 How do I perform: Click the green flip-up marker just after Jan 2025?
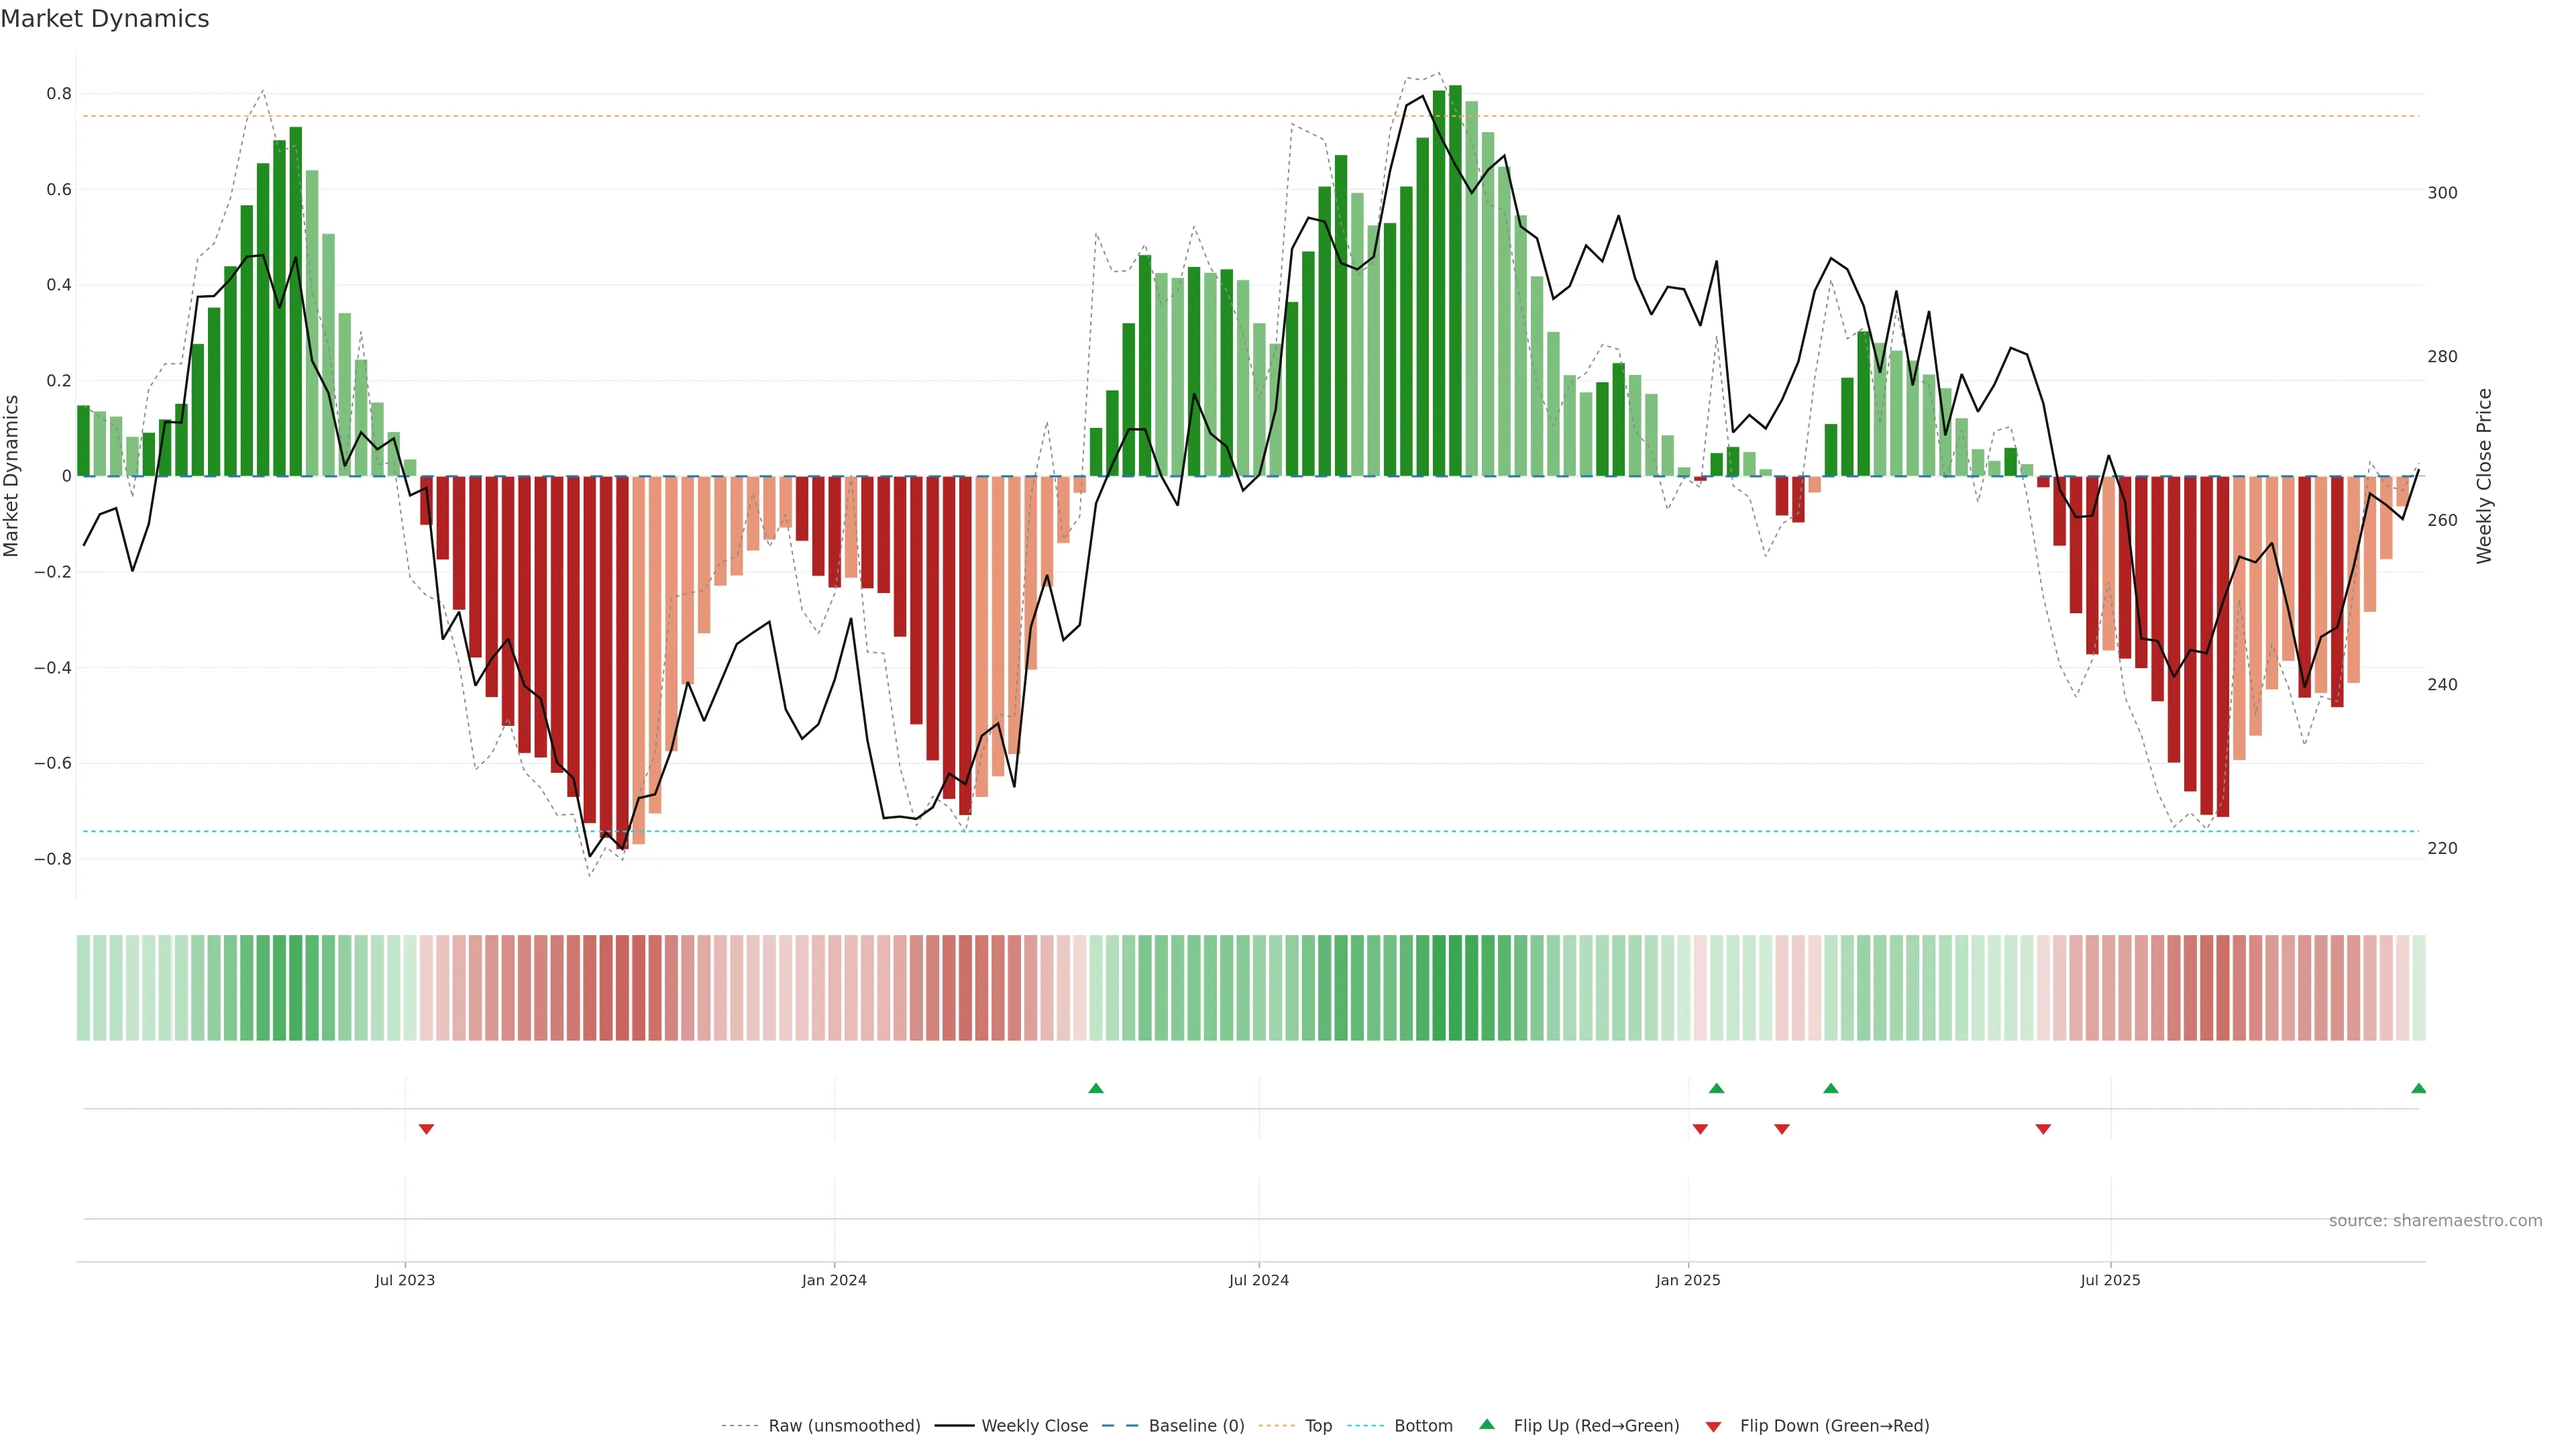coord(1717,1088)
